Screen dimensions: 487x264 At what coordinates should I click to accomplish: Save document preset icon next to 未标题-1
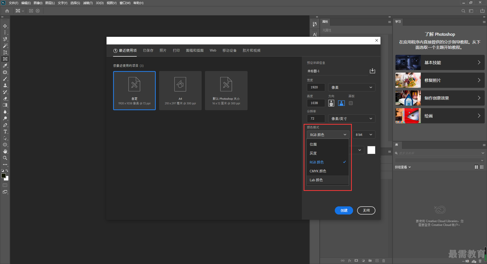coord(372,71)
